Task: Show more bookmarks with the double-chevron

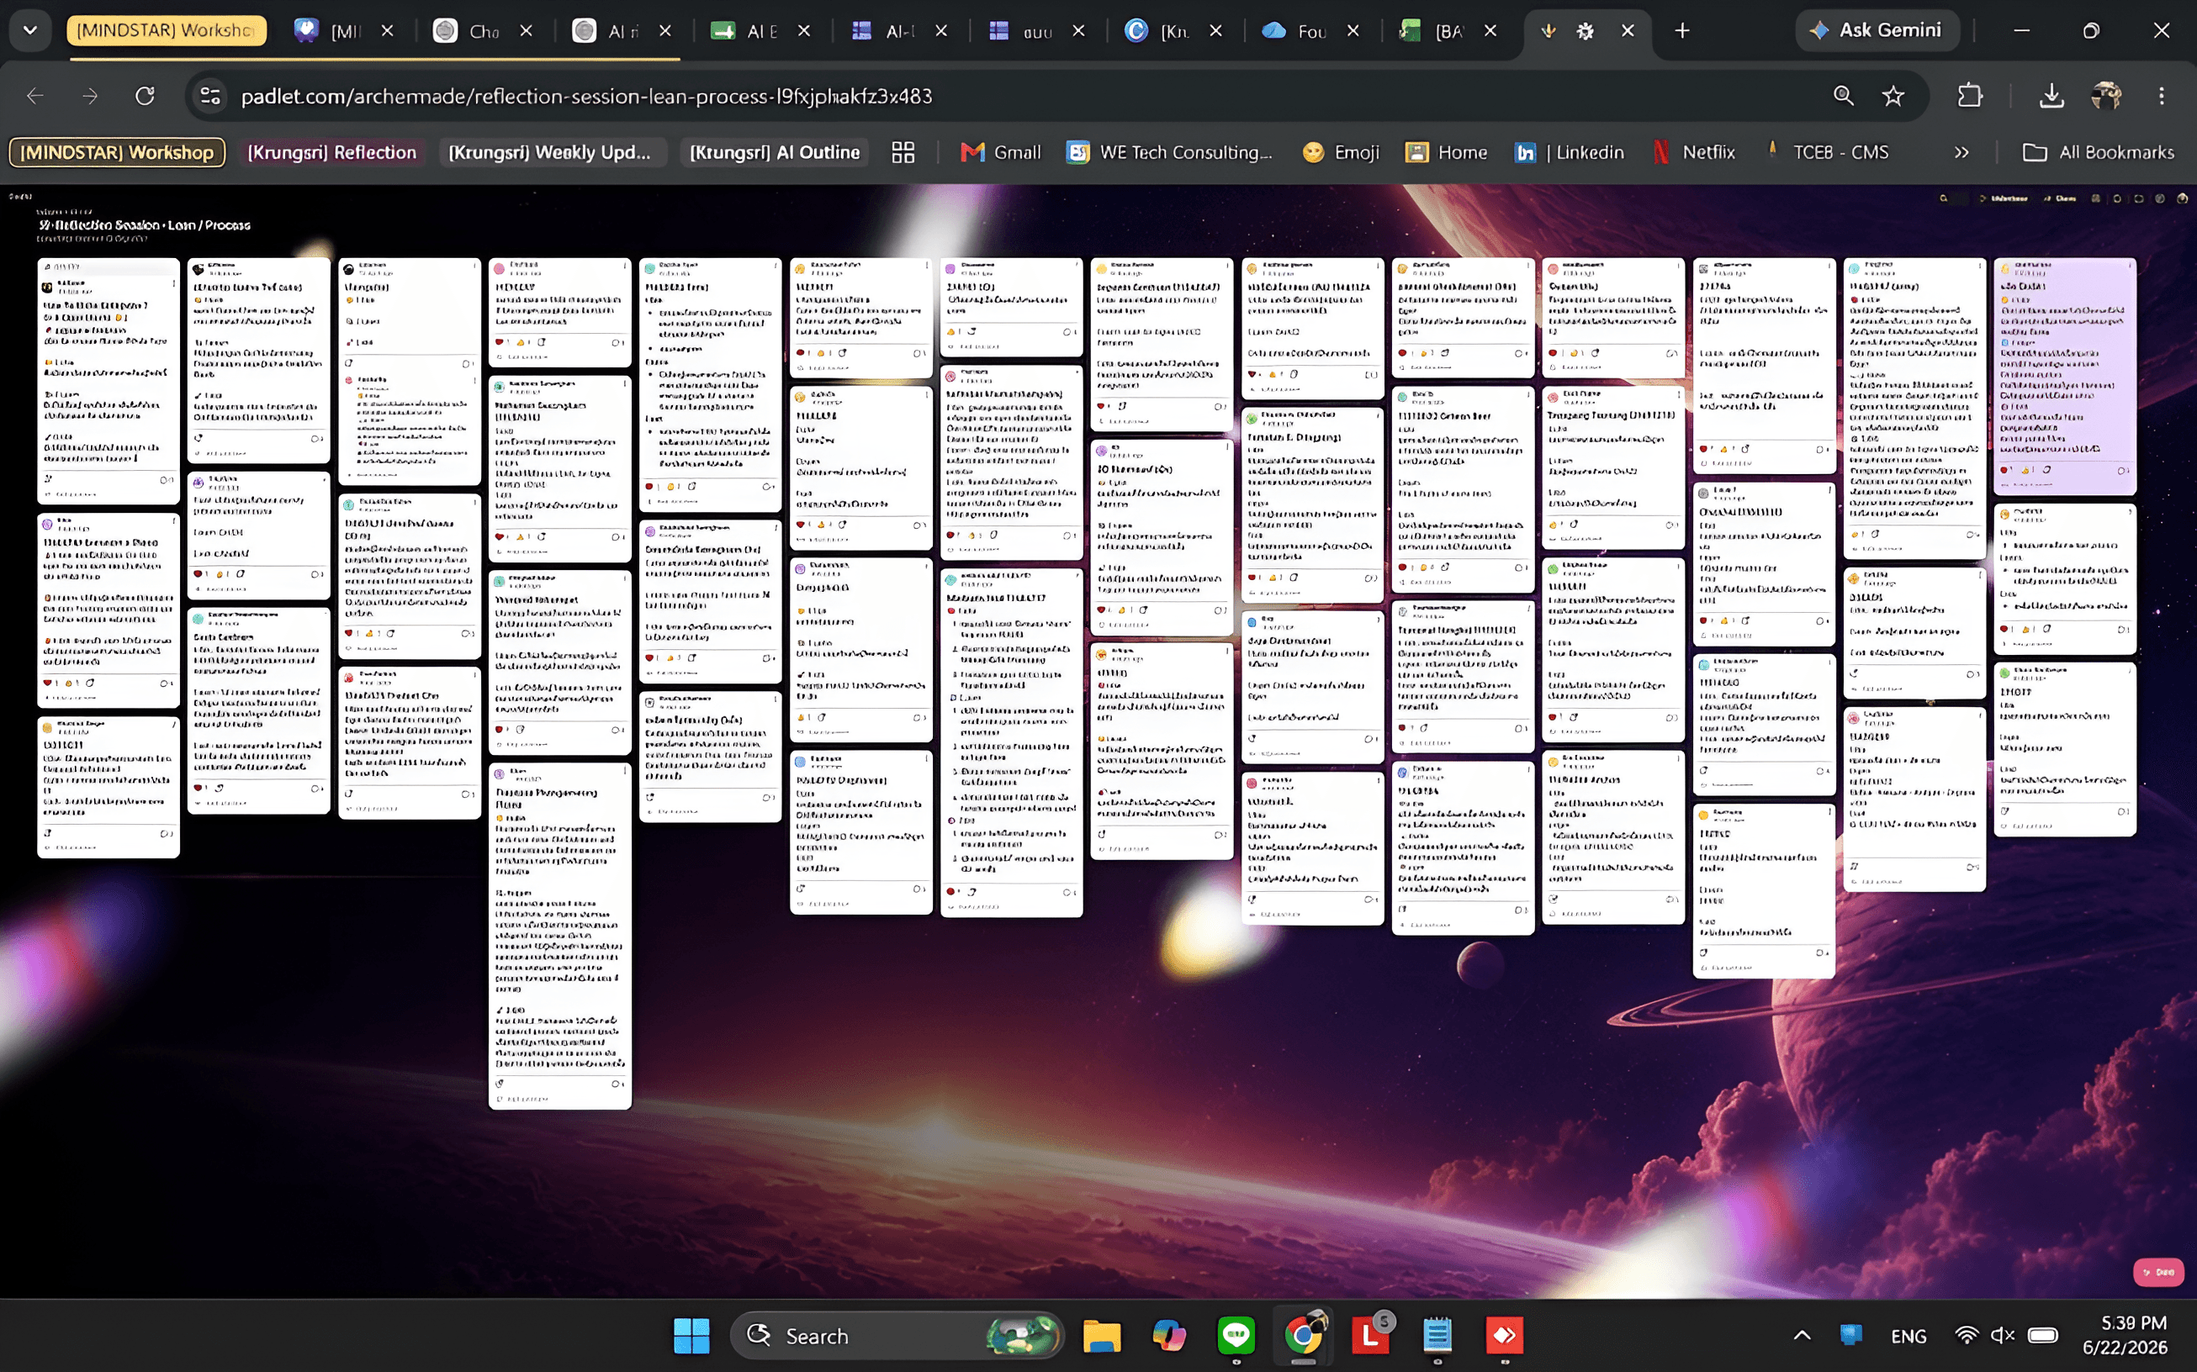Action: tap(1961, 152)
